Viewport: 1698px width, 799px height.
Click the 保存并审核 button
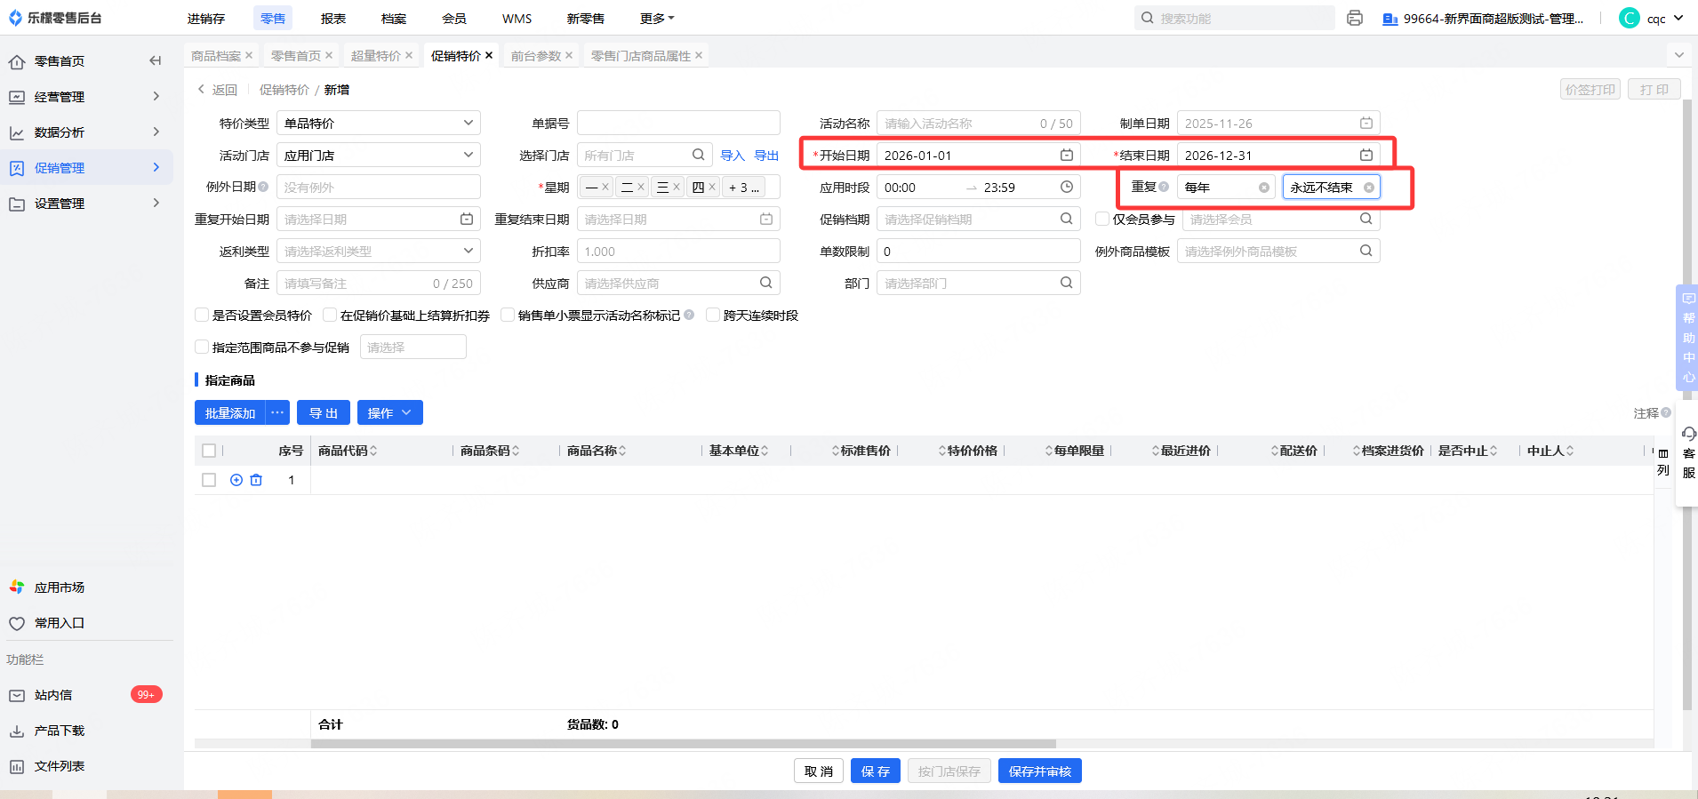[x=1039, y=771]
